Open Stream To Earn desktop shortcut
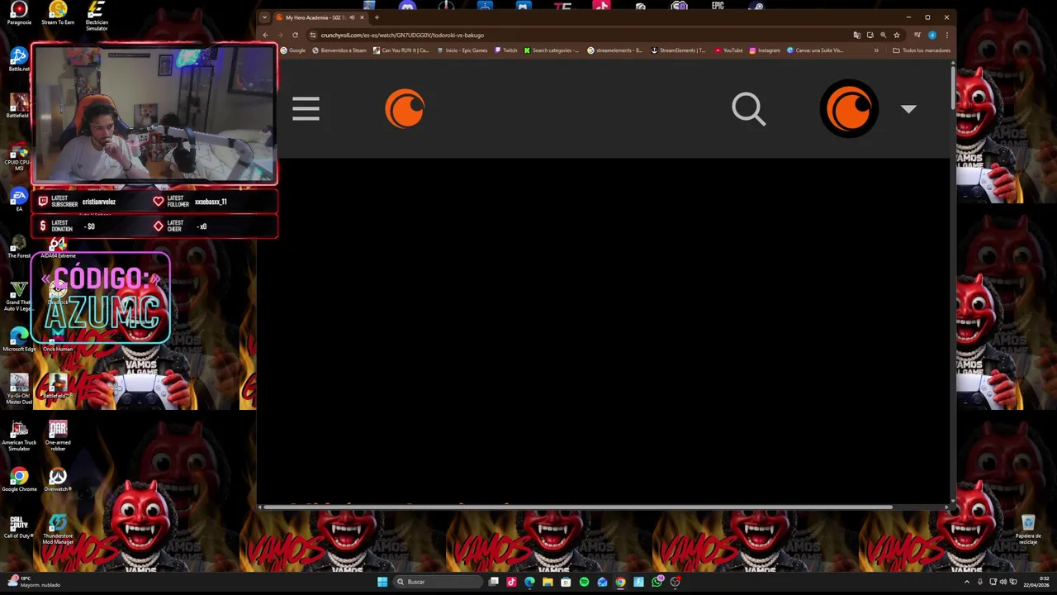Image resolution: width=1057 pixels, height=595 pixels. coord(58,14)
